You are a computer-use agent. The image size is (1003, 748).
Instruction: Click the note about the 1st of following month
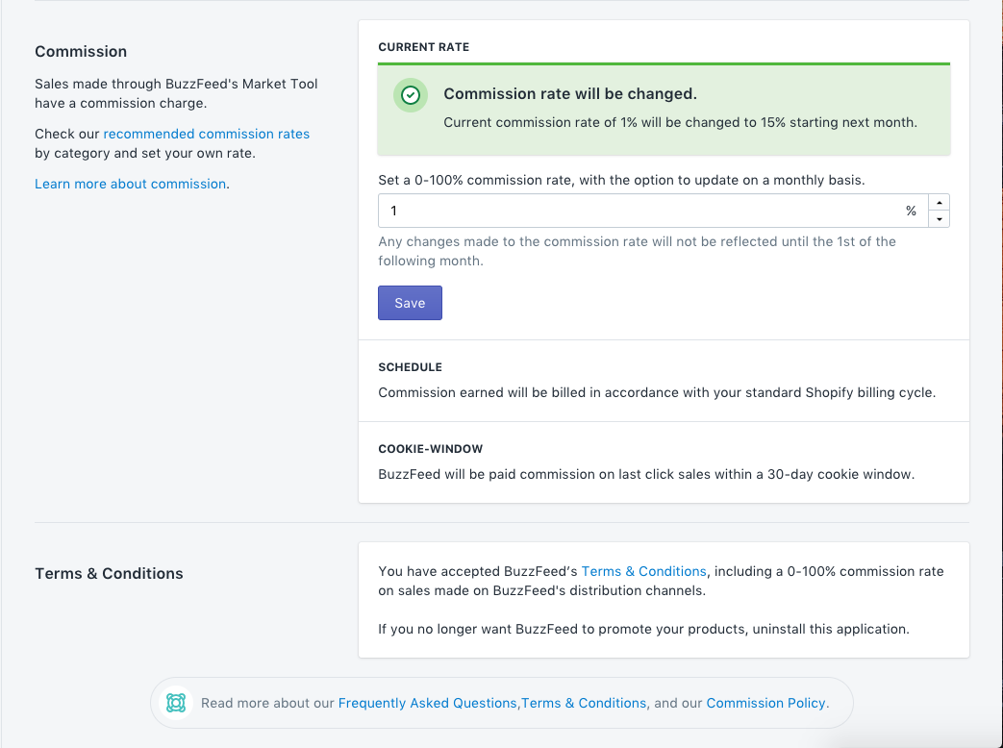638,251
